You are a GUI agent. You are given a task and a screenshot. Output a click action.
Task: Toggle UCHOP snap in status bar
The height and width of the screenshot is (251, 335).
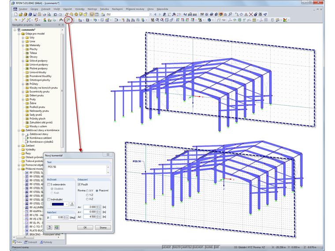(167, 247)
